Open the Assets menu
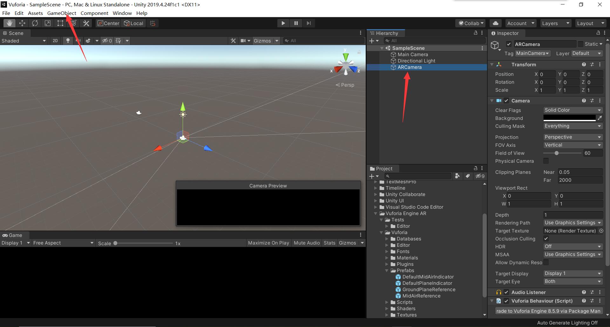This screenshot has width=610, height=327. [35, 13]
